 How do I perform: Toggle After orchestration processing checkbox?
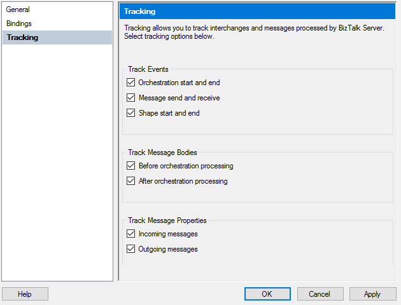(131, 181)
